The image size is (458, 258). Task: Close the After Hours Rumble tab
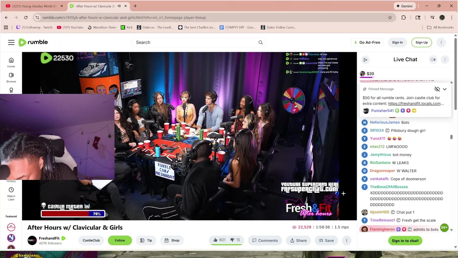point(125,6)
